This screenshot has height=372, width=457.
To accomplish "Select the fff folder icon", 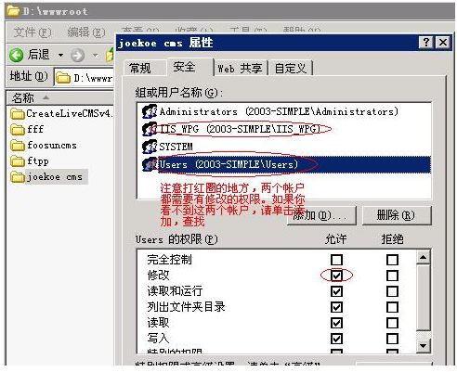I will coord(18,130).
